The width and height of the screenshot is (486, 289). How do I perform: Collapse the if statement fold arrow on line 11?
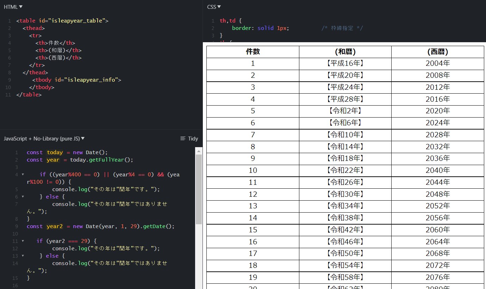click(22, 241)
